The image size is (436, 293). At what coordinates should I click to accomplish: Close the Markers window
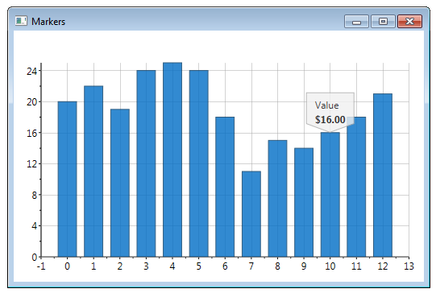tap(409, 22)
